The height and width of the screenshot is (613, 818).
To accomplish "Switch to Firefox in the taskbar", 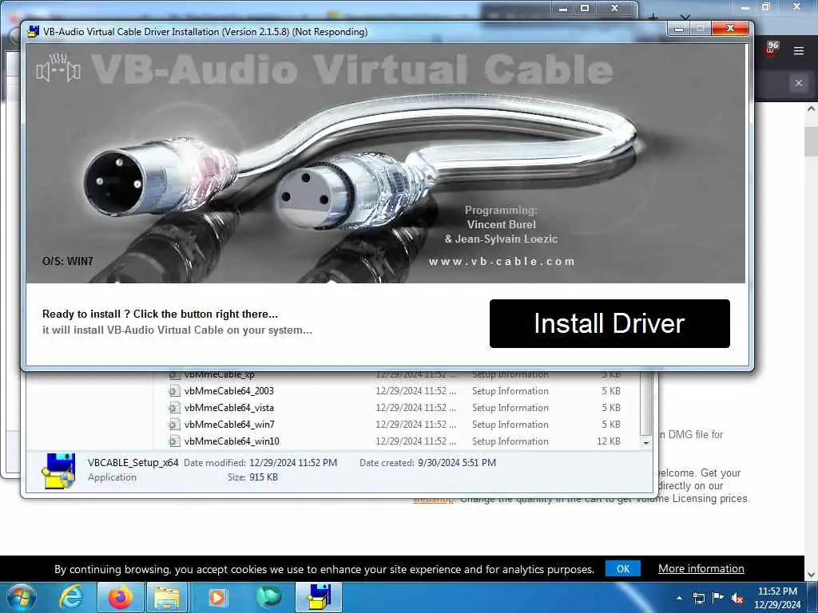I will (120, 597).
